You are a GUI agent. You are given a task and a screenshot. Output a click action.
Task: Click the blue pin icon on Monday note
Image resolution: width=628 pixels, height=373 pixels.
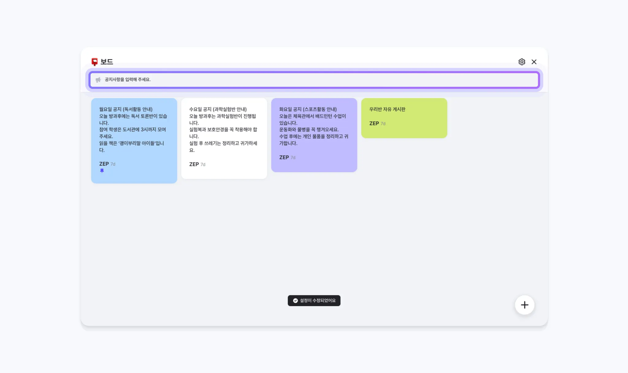coord(102,171)
